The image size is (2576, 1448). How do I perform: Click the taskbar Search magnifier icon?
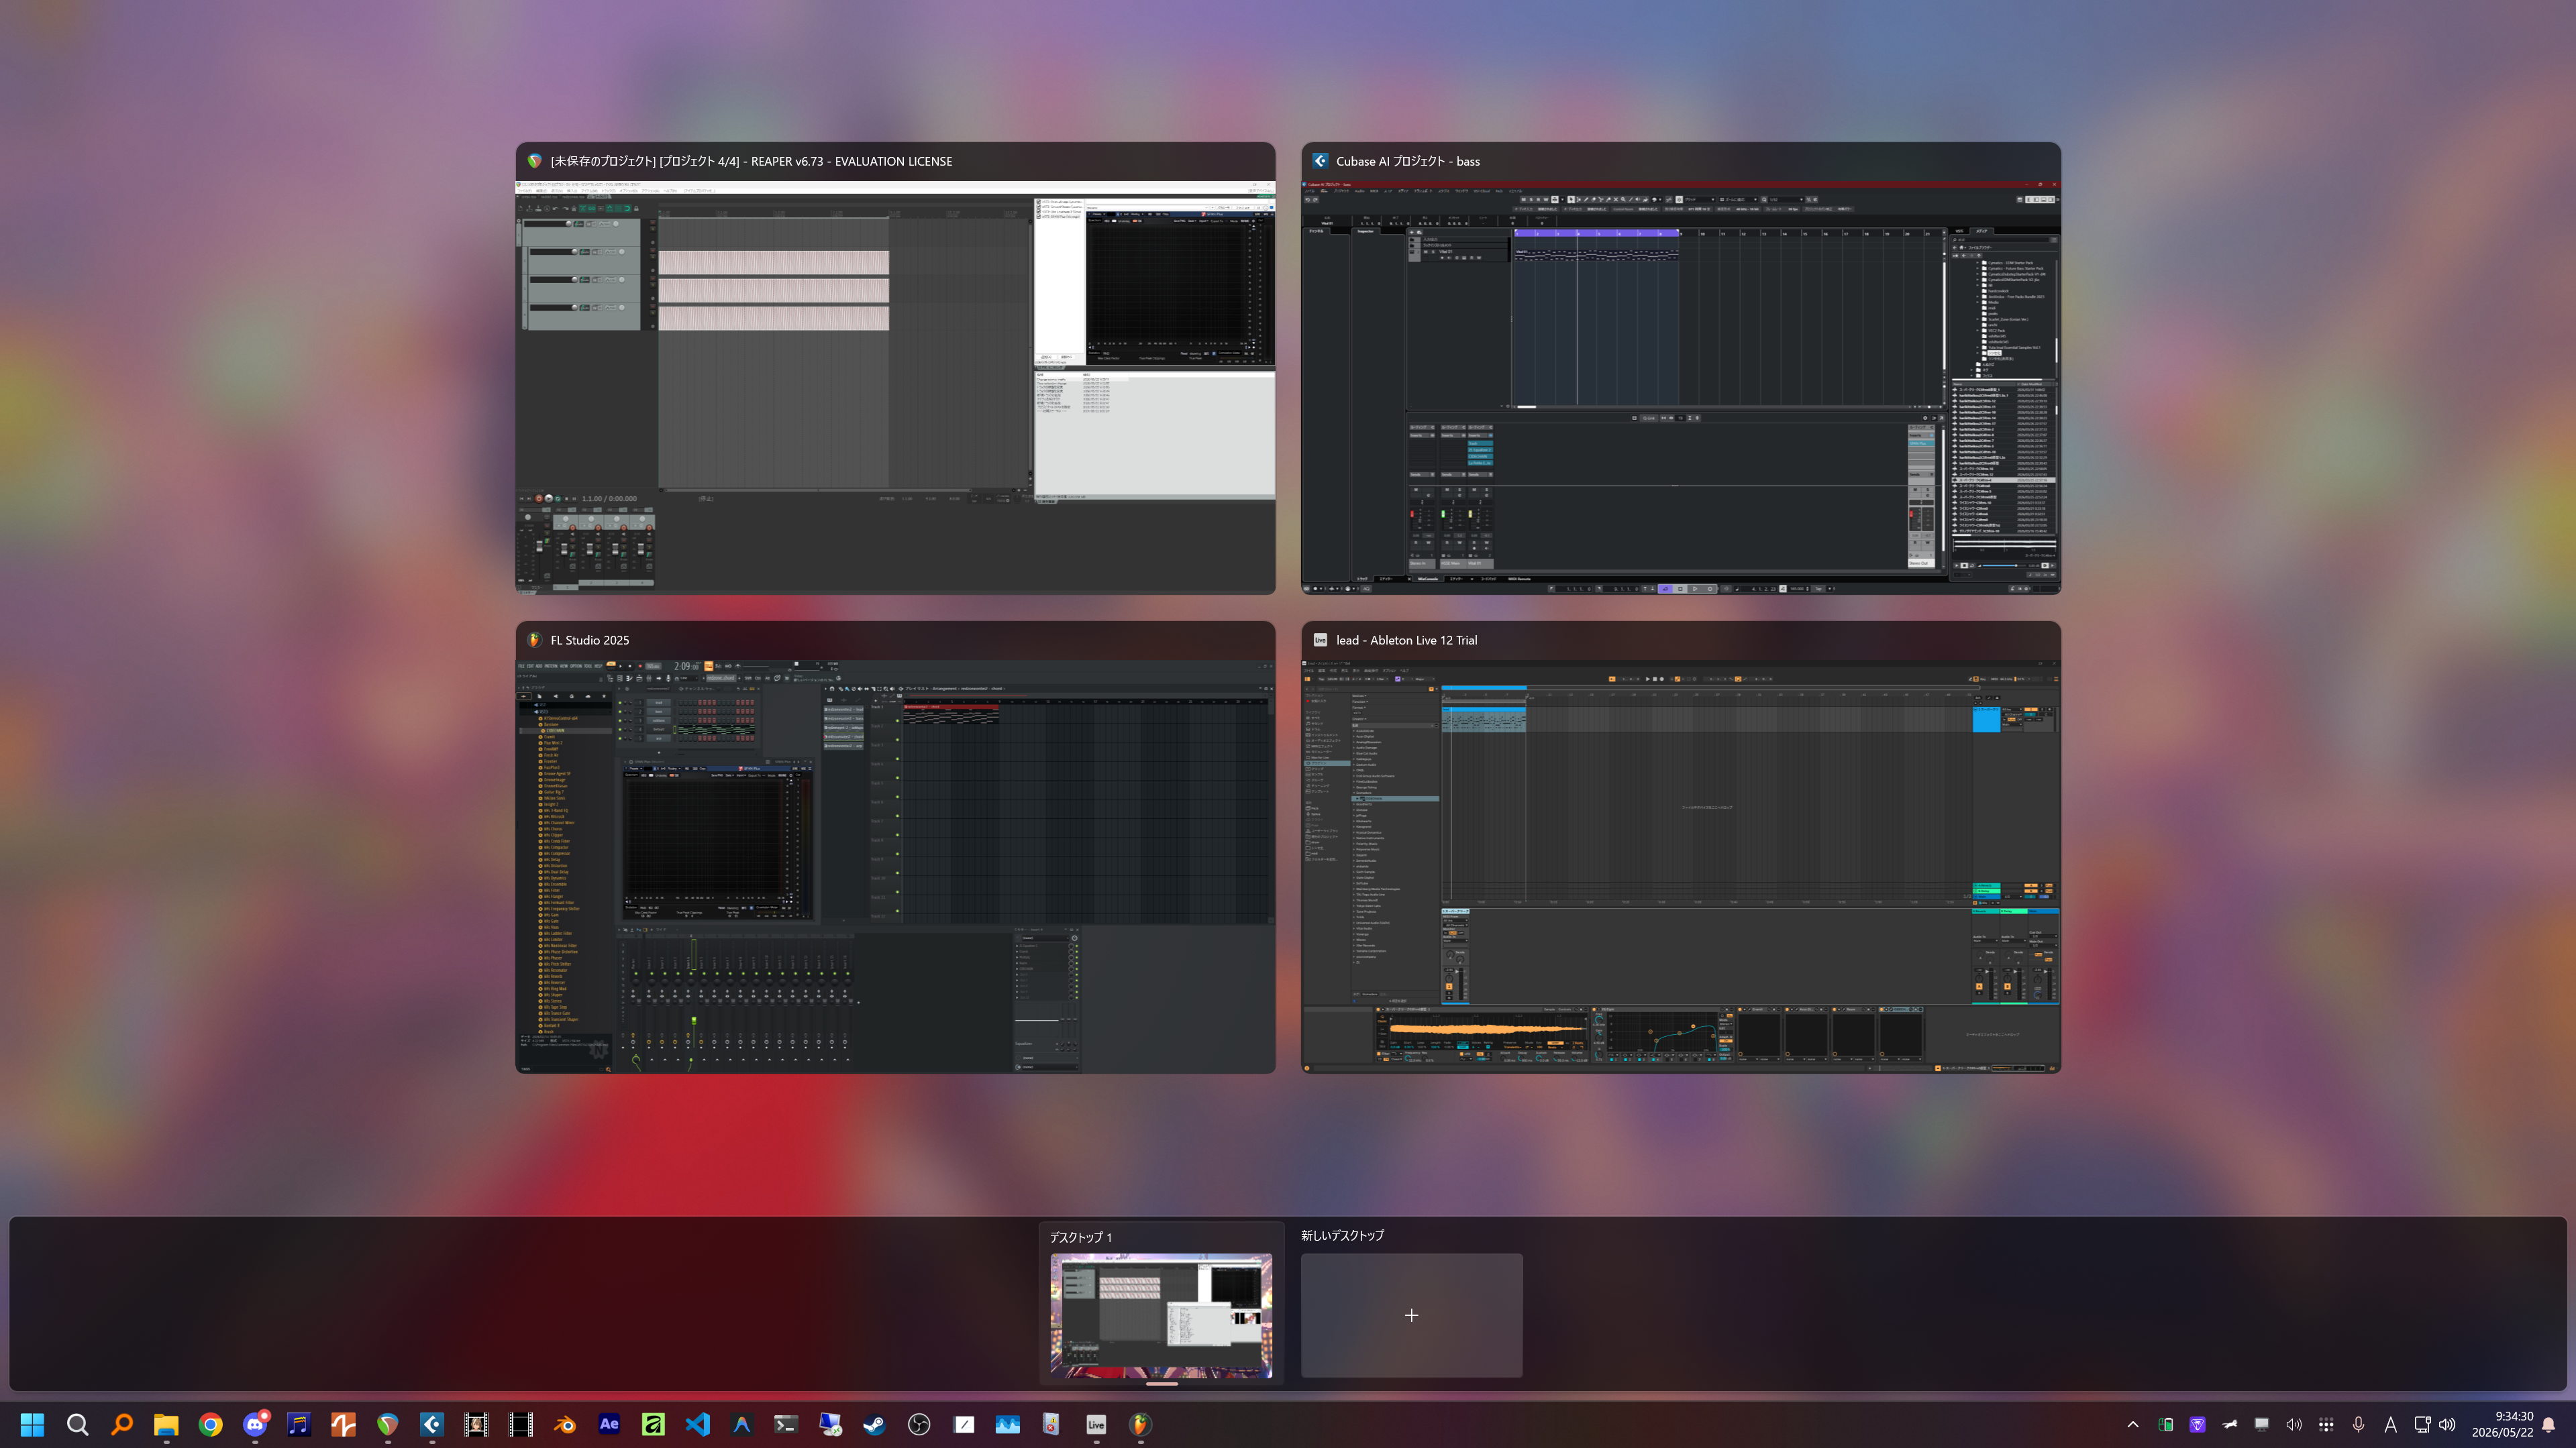click(77, 1424)
